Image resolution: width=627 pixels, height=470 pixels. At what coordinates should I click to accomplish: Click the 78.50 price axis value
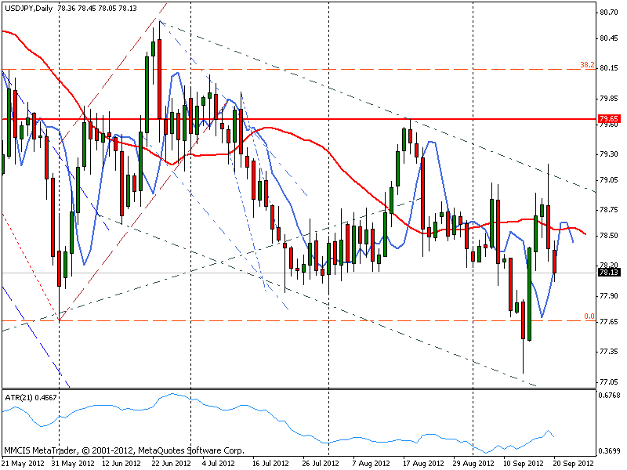point(609,236)
